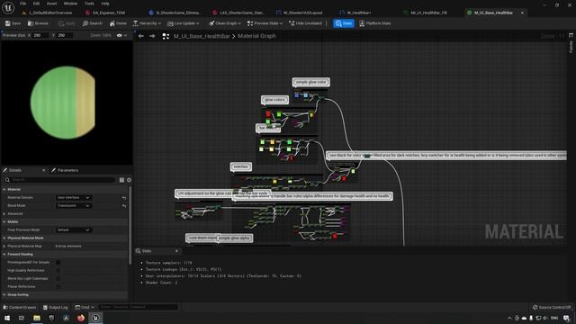Collapse the Forward Shading section
Viewport: 576px width, 324px height.
click(x=4, y=254)
